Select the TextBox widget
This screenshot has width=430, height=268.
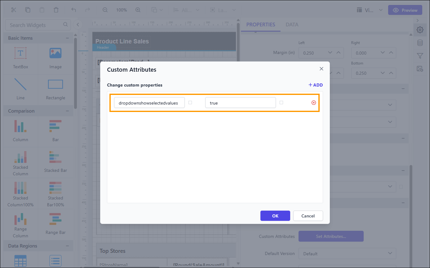click(20, 58)
